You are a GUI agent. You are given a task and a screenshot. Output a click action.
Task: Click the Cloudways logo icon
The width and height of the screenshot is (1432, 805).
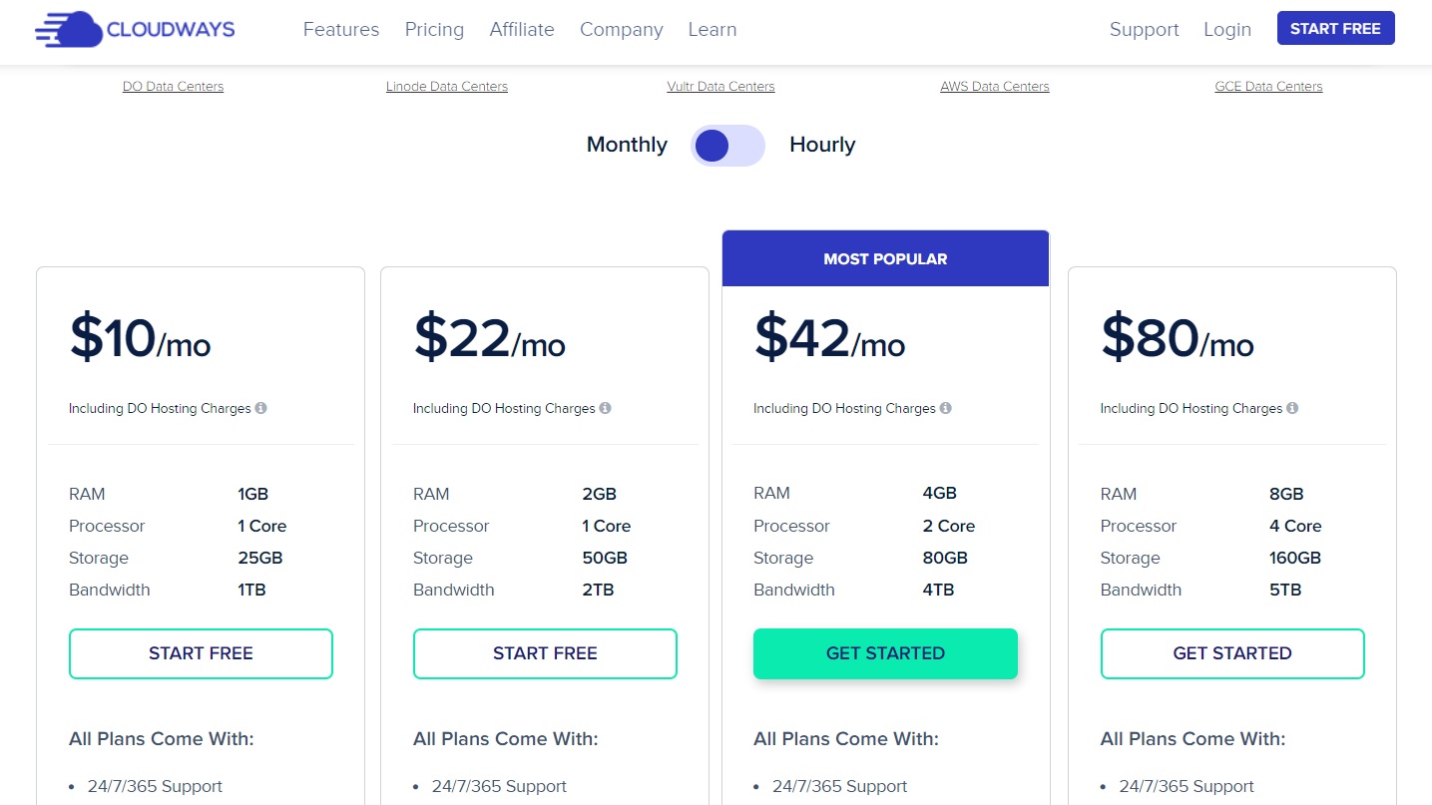pos(69,30)
